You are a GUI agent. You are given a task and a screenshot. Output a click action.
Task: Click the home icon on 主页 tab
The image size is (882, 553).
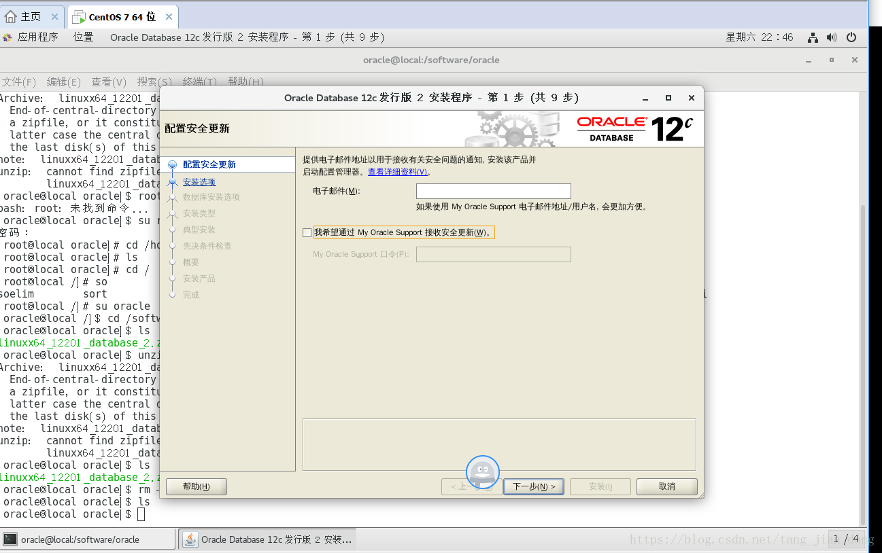coord(11,17)
